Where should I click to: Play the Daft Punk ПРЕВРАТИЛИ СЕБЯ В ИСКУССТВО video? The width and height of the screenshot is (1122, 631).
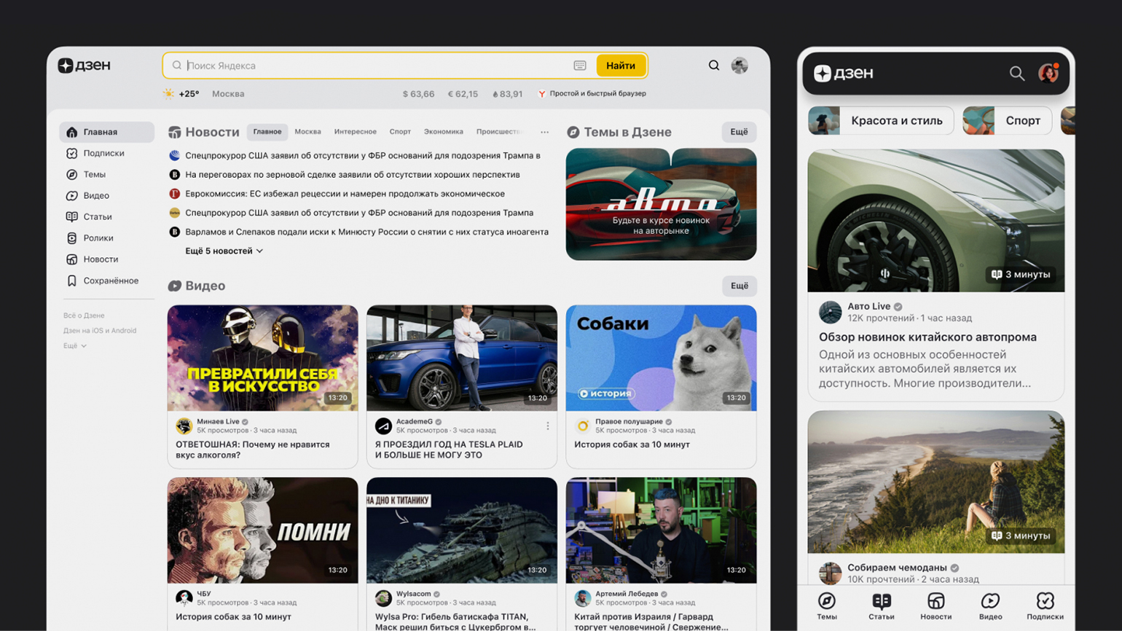(262, 358)
